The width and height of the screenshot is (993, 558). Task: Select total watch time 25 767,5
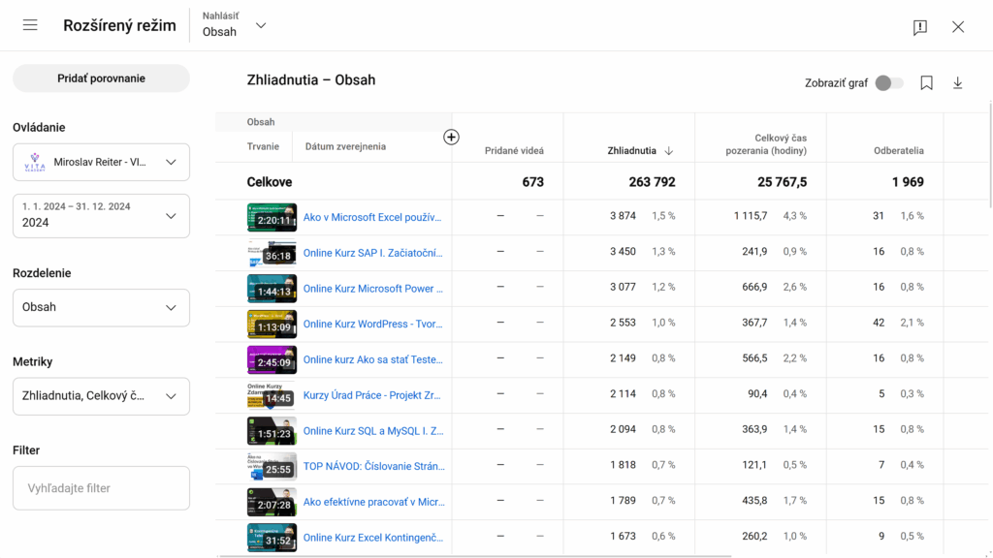[783, 182]
